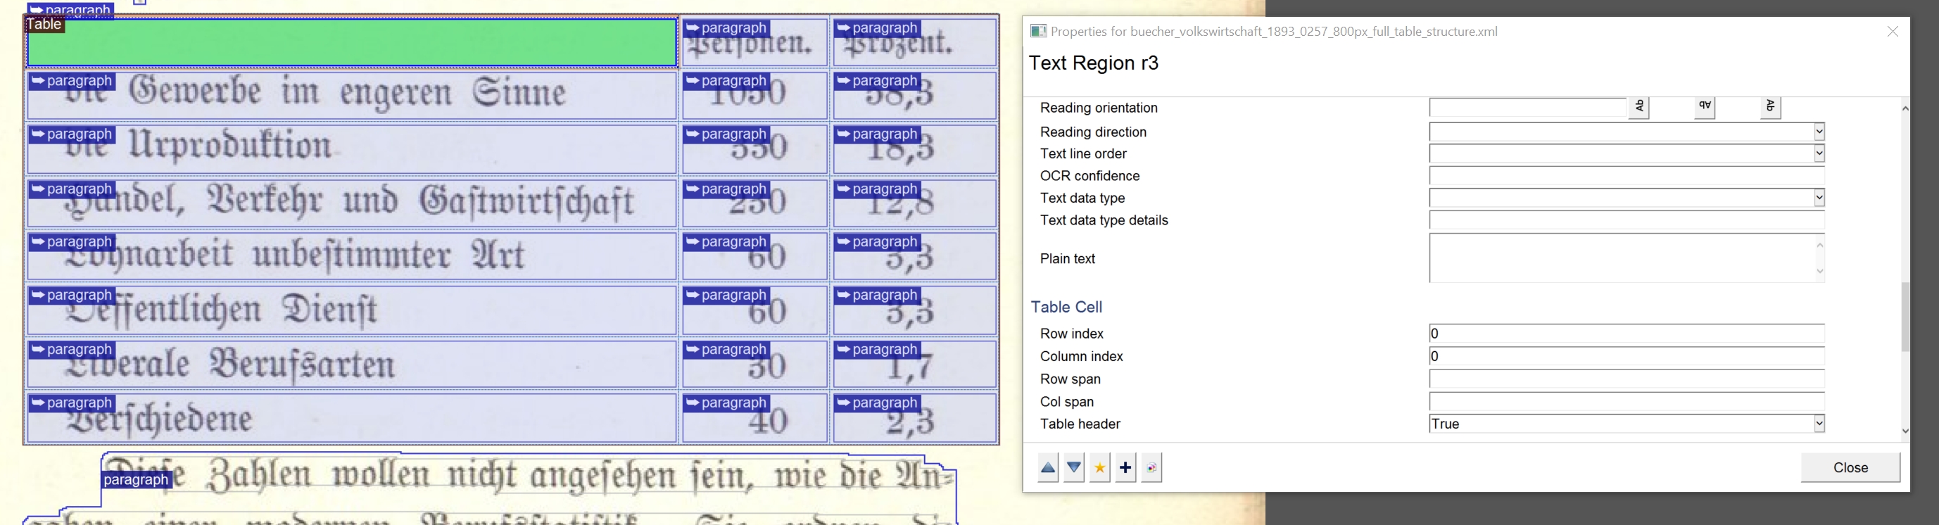This screenshot has width=1939, height=525.
Task: Click the yellow star button
Action: 1100,468
